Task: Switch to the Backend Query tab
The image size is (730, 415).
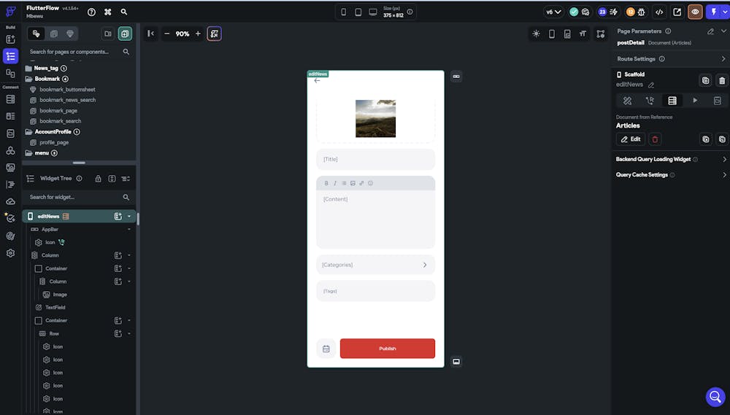Action: 672,101
